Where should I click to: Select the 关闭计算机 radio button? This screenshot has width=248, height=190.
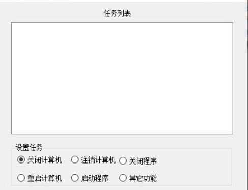[39, 160]
